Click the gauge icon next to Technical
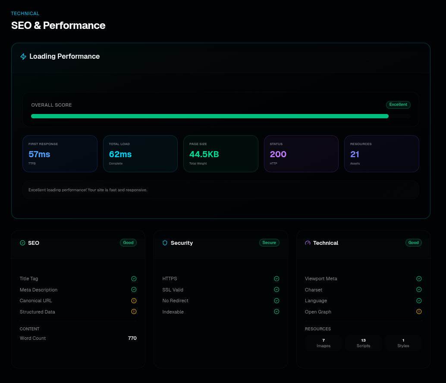Screen dimensions: 446x383 click(x=307, y=243)
